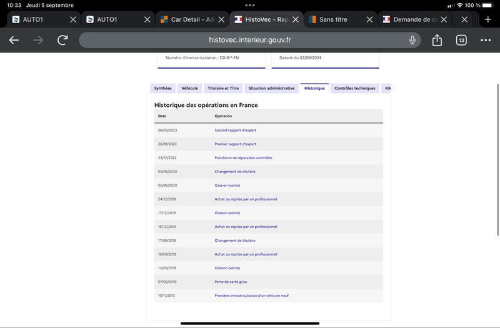Open the Véhicule tab

tap(189, 88)
